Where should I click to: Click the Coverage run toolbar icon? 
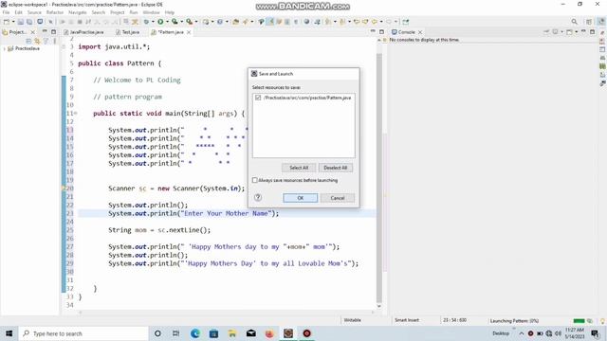175,22
